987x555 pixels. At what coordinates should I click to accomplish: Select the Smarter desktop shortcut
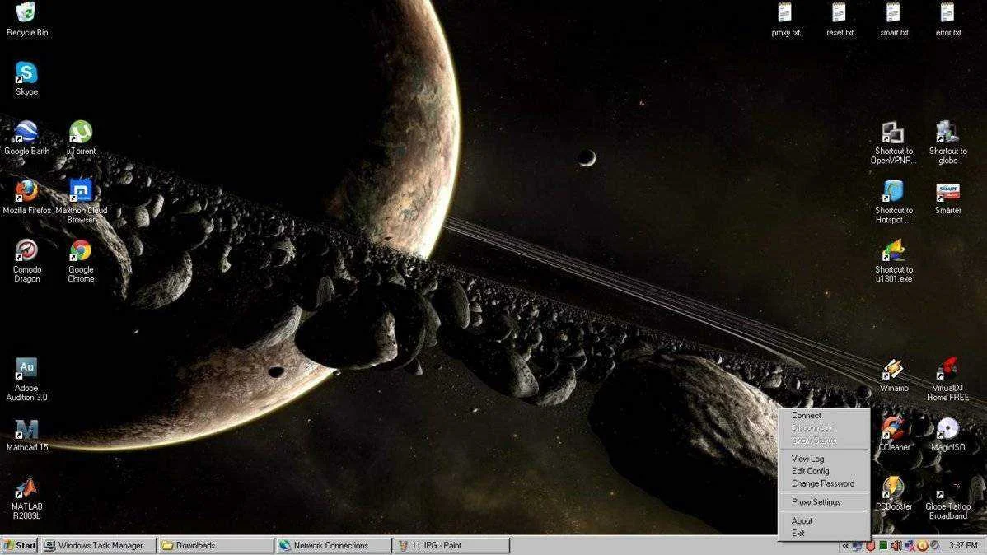pos(947,198)
